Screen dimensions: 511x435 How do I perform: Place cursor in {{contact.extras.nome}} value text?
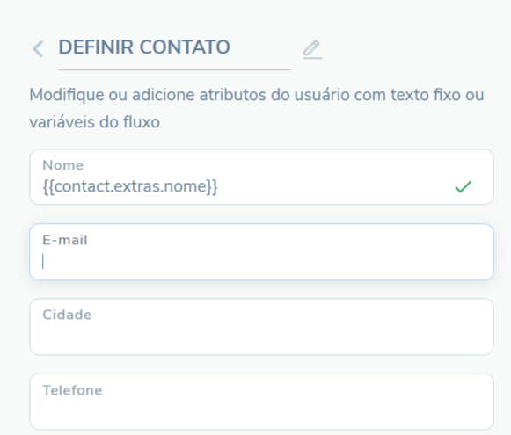click(130, 186)
